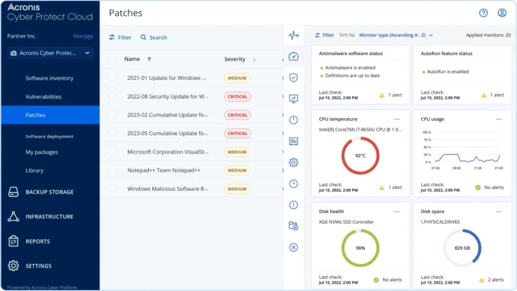Open Library in sidebar
Screen dimensions: 517x291
coord(34,171)
